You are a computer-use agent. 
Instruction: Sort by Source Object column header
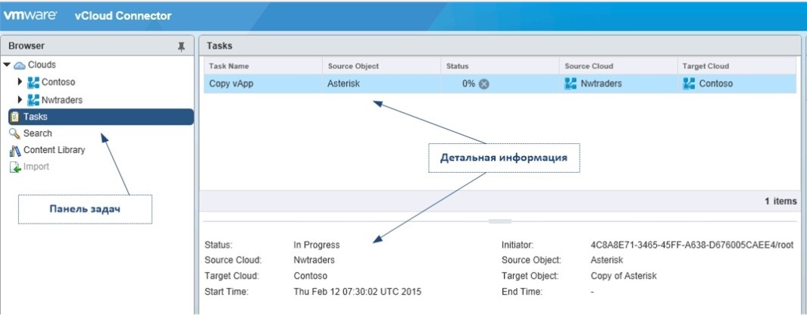point(381,66)
